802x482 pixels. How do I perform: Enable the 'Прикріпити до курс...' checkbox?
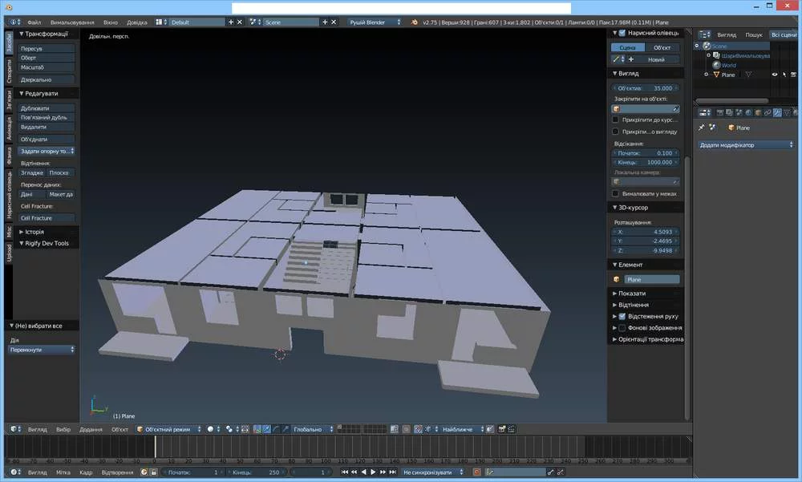(x=615, y=119)
